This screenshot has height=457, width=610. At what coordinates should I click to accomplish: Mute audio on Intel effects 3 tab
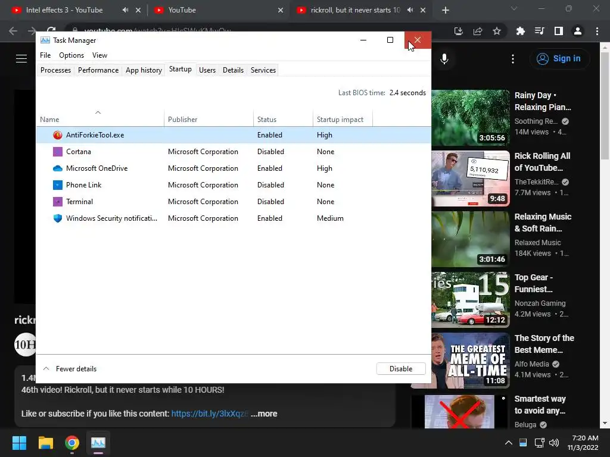pos(125,10)
